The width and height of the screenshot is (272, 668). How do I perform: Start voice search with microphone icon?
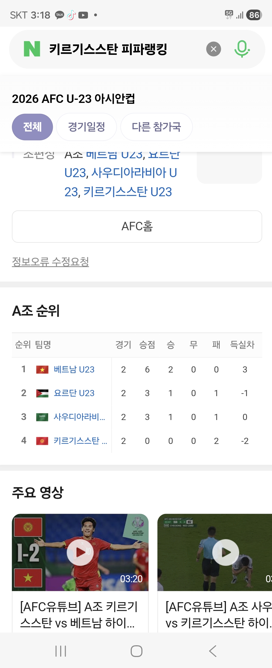coord(242,49)
